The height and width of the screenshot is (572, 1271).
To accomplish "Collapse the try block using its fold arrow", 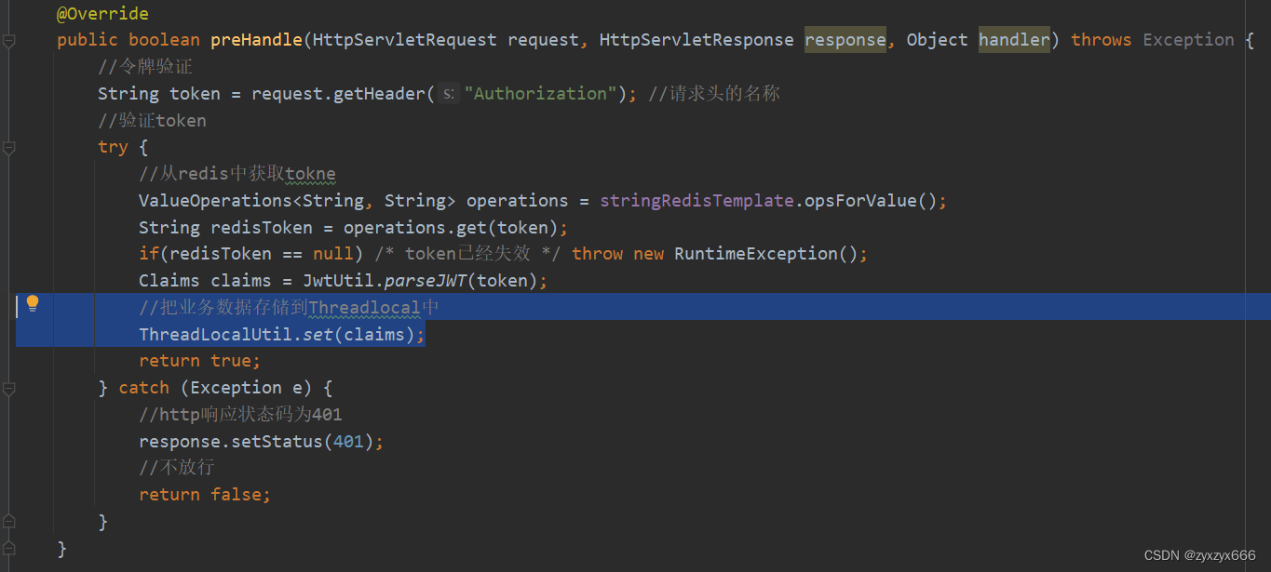I will click(9, 147).
